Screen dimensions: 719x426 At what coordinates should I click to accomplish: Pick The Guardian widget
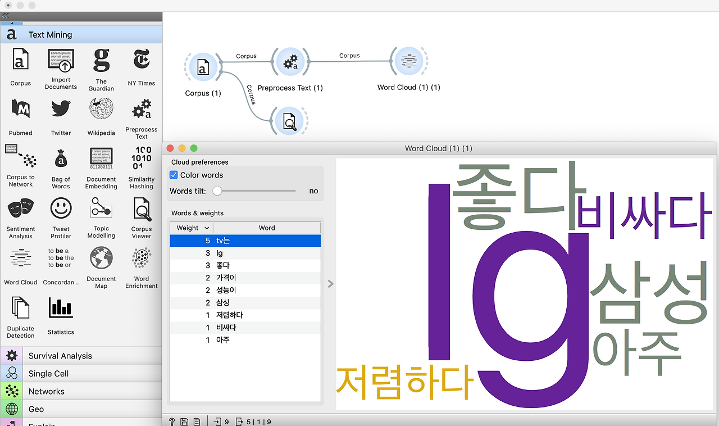click(101, 69)
